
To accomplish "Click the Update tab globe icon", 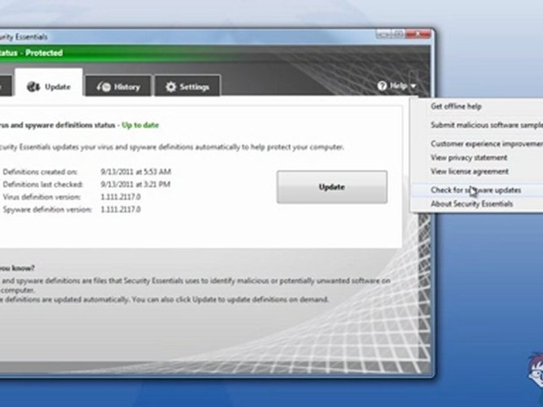I will pos(33,86).
